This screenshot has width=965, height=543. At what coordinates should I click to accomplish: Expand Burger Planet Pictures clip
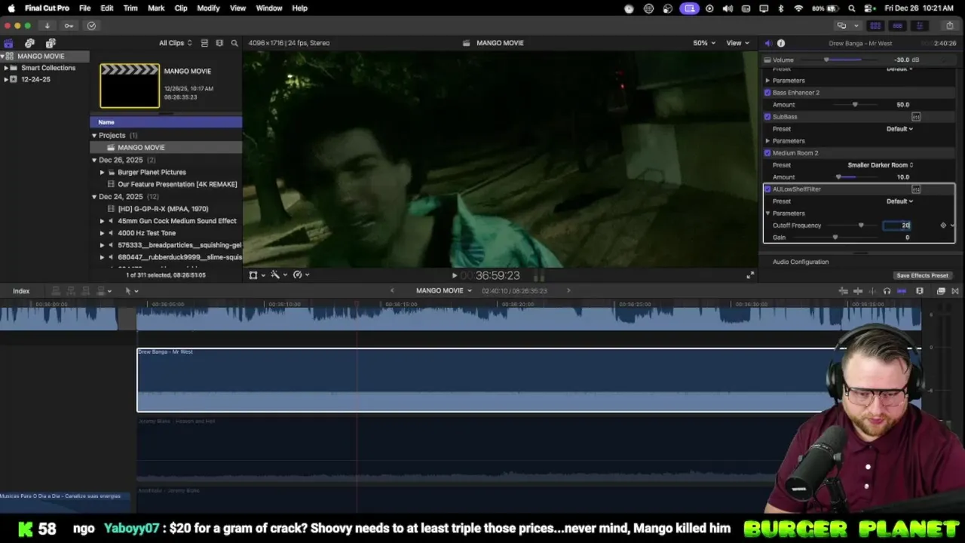coord(102,172)
